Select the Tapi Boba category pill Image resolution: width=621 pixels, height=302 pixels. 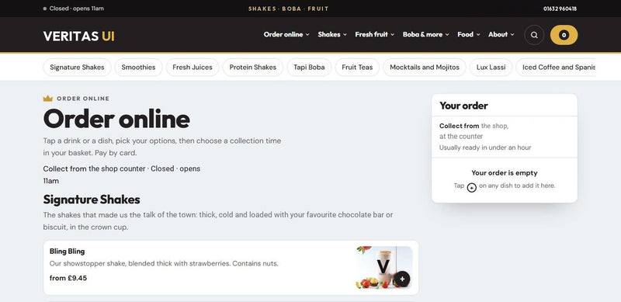[x=309, y=68]
